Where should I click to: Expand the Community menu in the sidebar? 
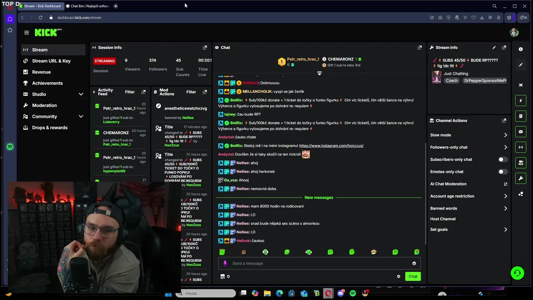(x=81, y=117)
